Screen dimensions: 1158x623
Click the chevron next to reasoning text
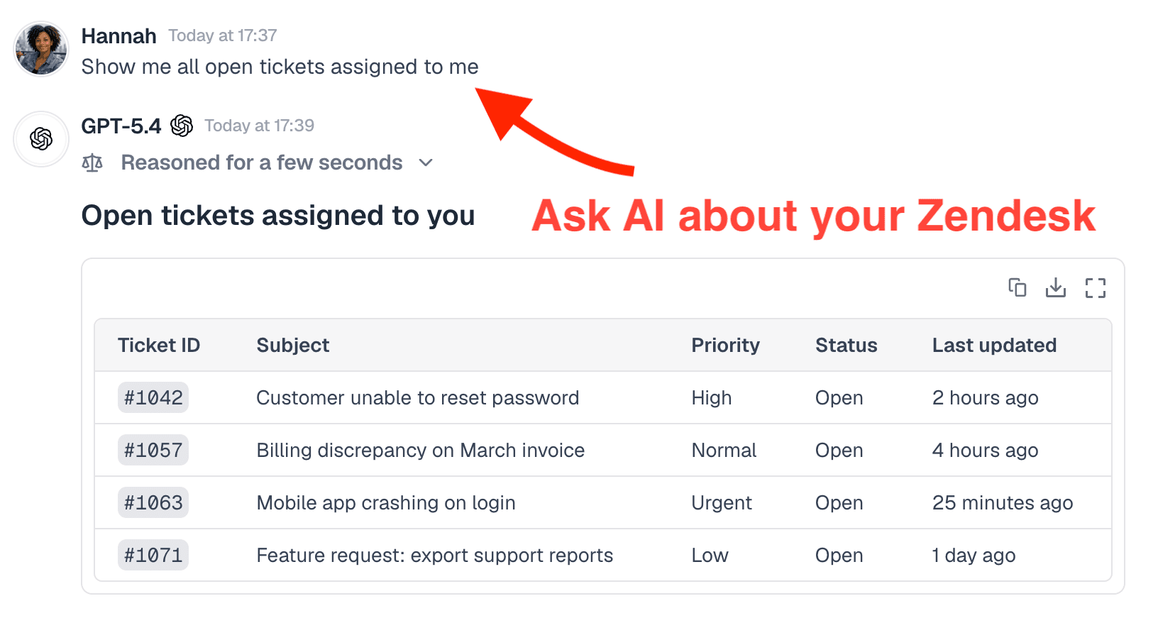coord(426,162)
